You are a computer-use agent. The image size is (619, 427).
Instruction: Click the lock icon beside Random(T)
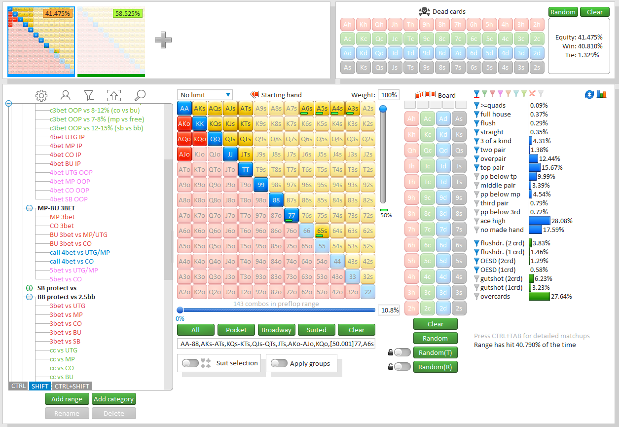pyautogui.click(x=390, y=352)
